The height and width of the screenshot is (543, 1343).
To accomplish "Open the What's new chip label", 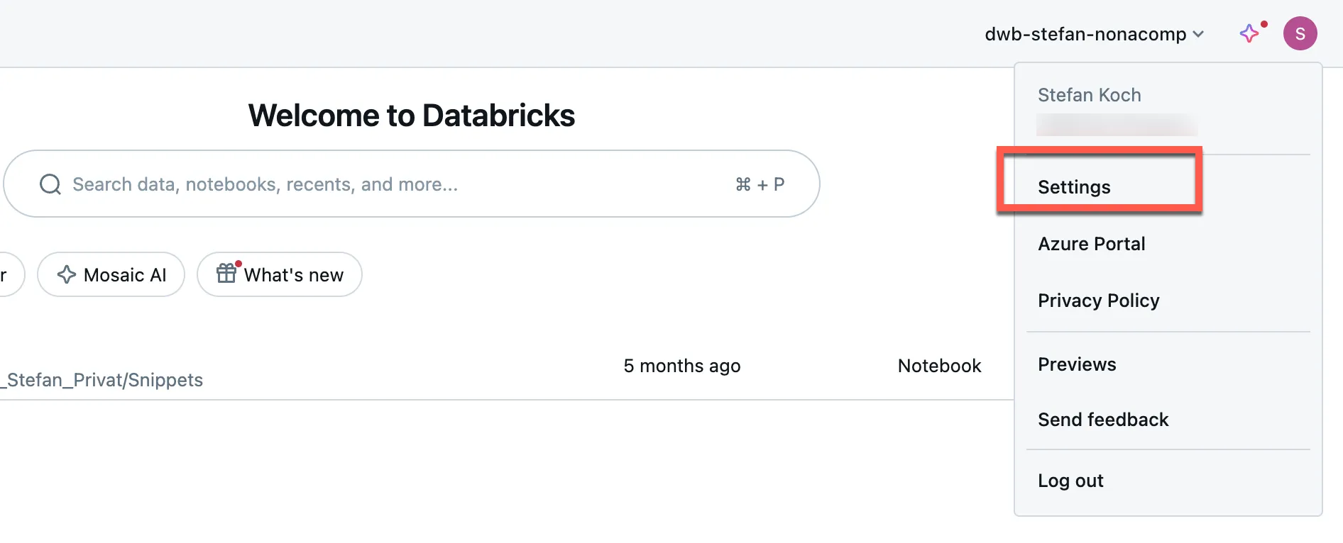I will [x=293, y=275].
